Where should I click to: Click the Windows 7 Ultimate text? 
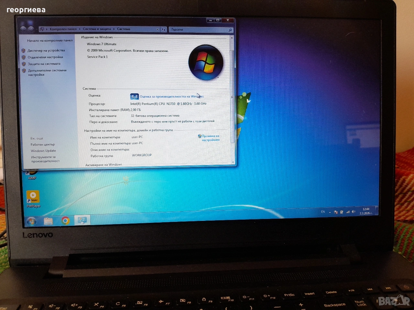pos(102,44)
